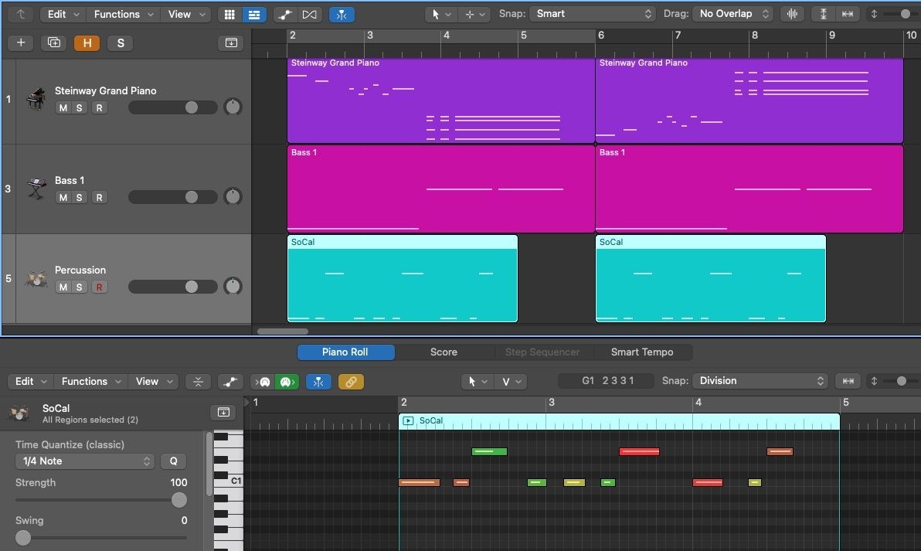This screenshot has width=921, height=551.
Task: Toggle Collapse Mode in Piano Roll
Action: tap(198, 382)
